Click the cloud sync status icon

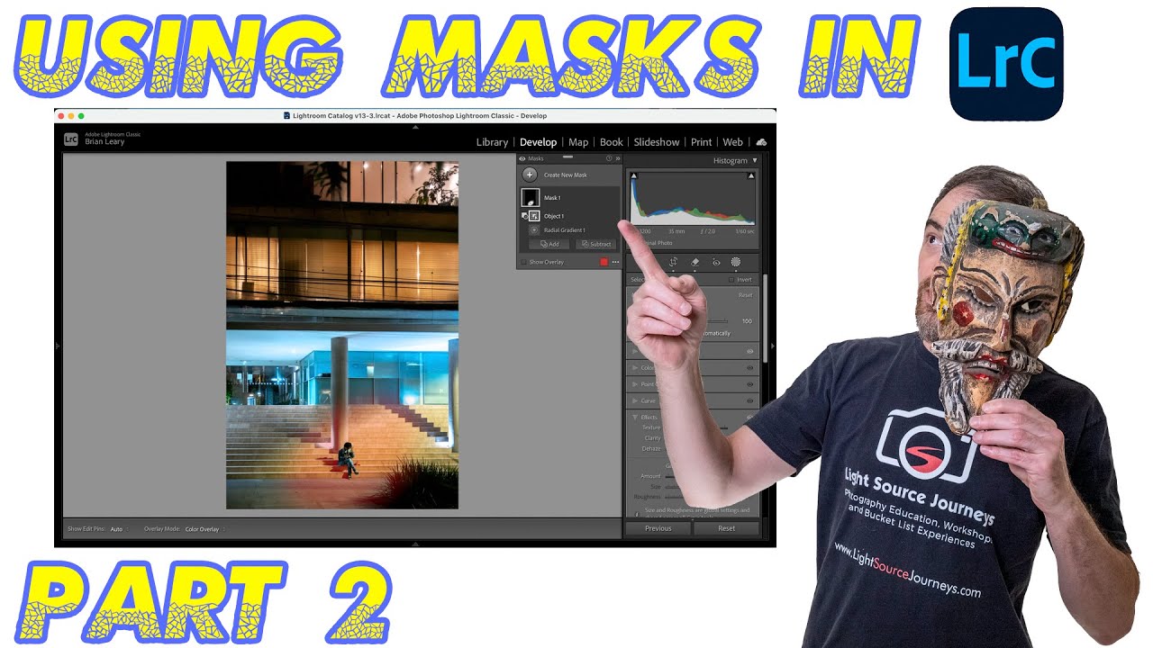pyautogui.click(x=761, y=142)
